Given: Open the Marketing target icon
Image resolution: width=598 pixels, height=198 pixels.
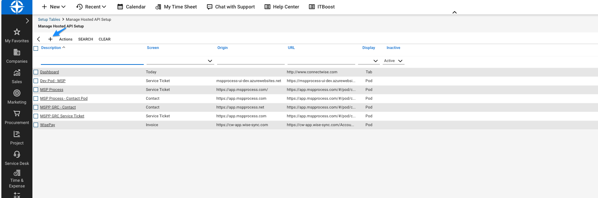Looking at the screenshot, I should 17,93.
